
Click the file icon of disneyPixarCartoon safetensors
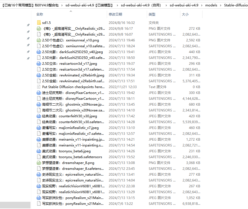click(39, 99)
